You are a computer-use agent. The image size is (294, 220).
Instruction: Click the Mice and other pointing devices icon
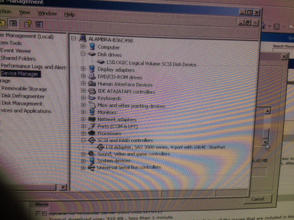click(92, 105)
